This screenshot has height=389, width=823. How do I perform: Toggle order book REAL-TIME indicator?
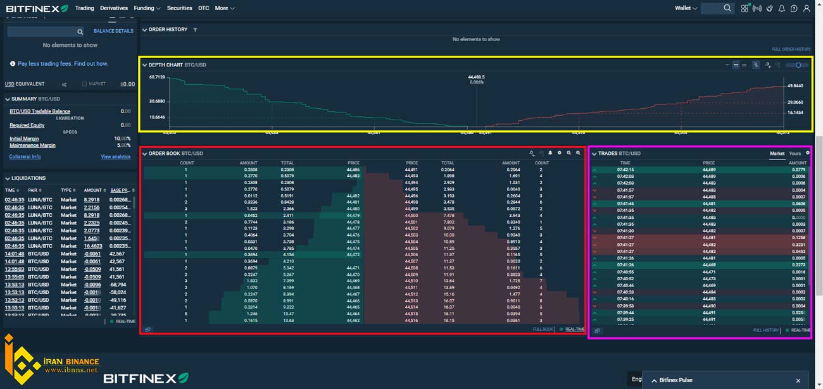(x=574, y=330)
